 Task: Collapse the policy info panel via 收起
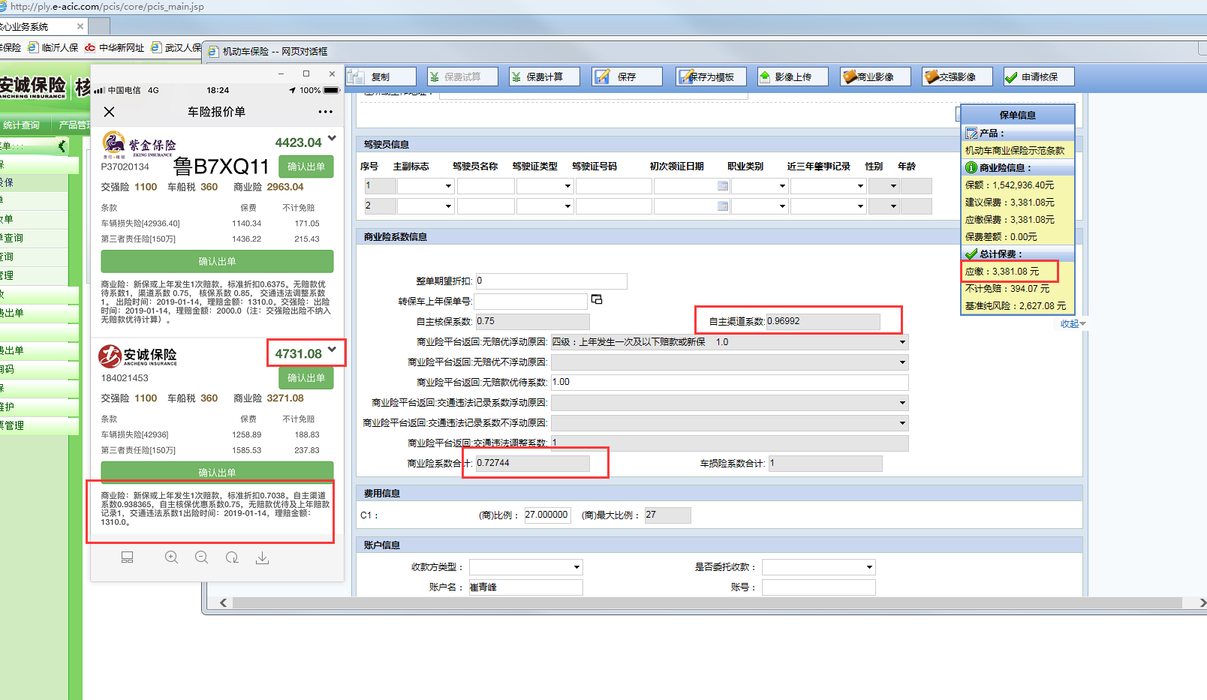pos(1072,324)
